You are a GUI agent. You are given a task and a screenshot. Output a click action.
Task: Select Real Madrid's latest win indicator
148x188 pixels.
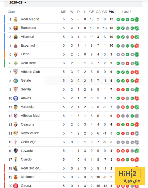tap(137, 19)
